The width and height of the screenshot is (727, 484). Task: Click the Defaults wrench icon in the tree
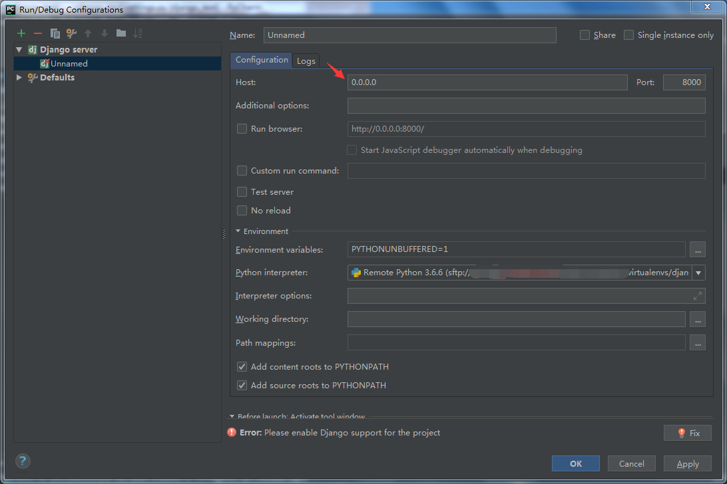pos(32,77)
